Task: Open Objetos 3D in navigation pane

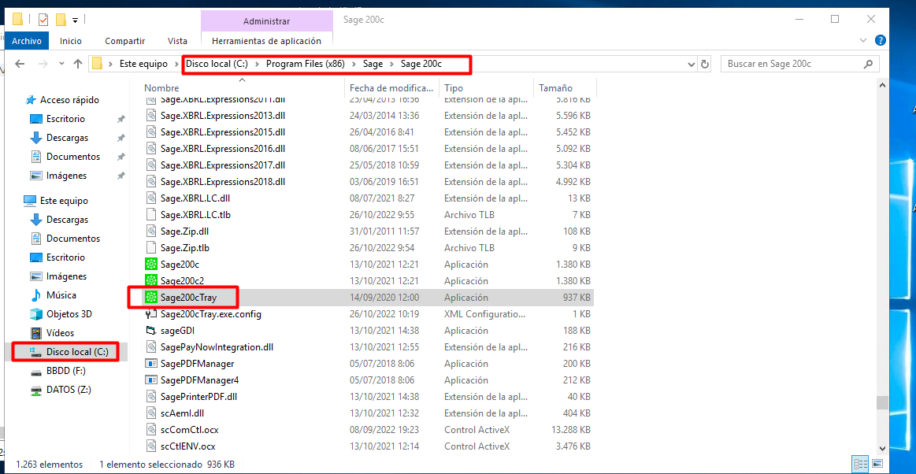Action: pos(69,313)
